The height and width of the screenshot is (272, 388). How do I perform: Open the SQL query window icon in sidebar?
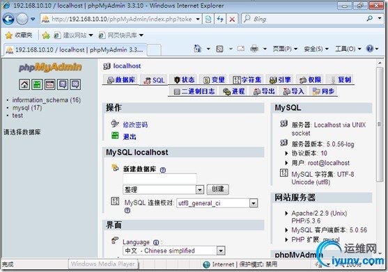click(x=50, y=84)
